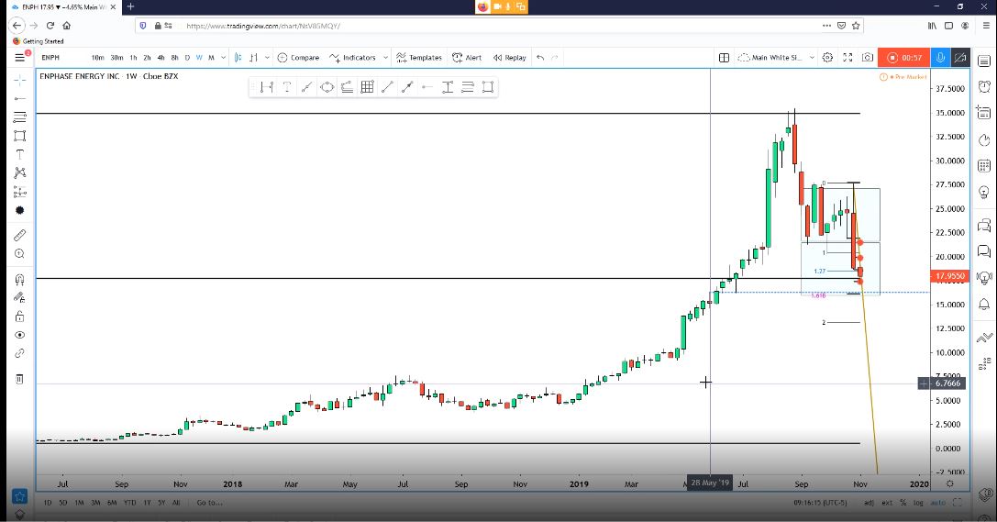Stop the screen recording at 00:57
Viewport: 997px width, 522px height.
pyautogui.click(x=903, y=57)
